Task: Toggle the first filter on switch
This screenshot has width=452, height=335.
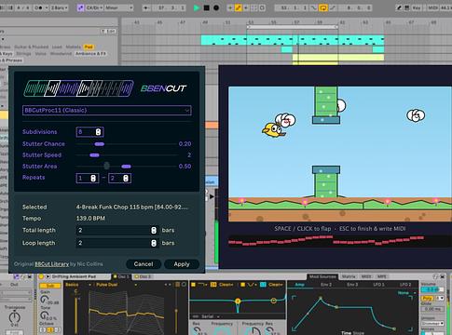Action: (x=193, y=285)
